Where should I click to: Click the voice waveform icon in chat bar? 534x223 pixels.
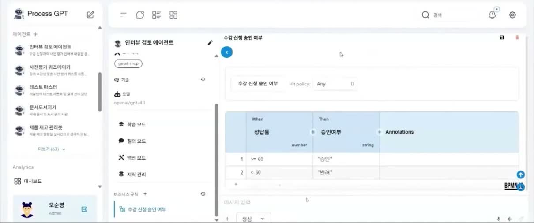(510, 219)
